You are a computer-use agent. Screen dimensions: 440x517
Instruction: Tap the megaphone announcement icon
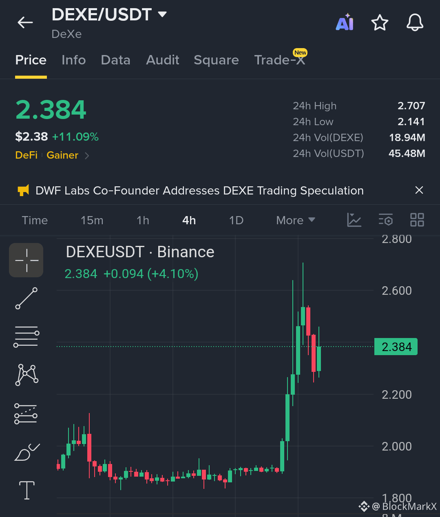23,190
